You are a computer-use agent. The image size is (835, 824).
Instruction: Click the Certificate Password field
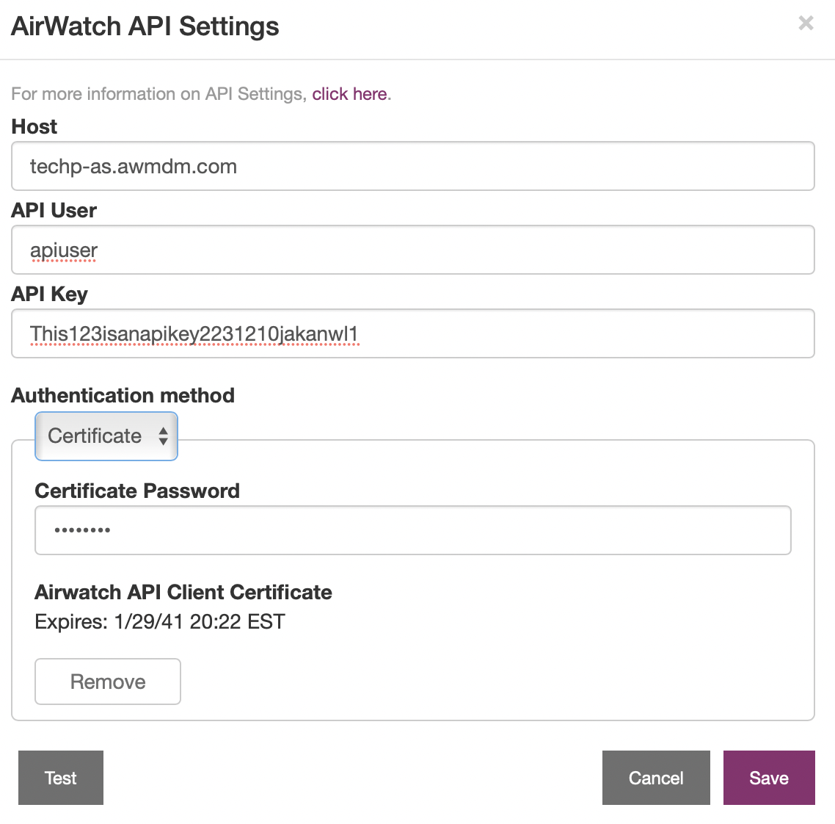pyautogui.click(x=412, y=530)
